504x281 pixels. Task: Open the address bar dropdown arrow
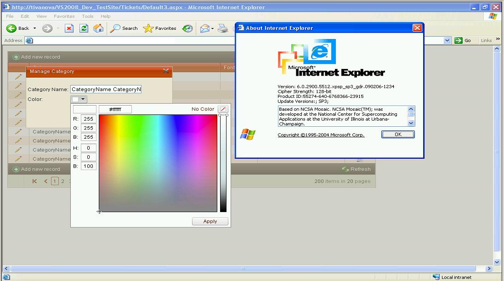click(447, 40)
